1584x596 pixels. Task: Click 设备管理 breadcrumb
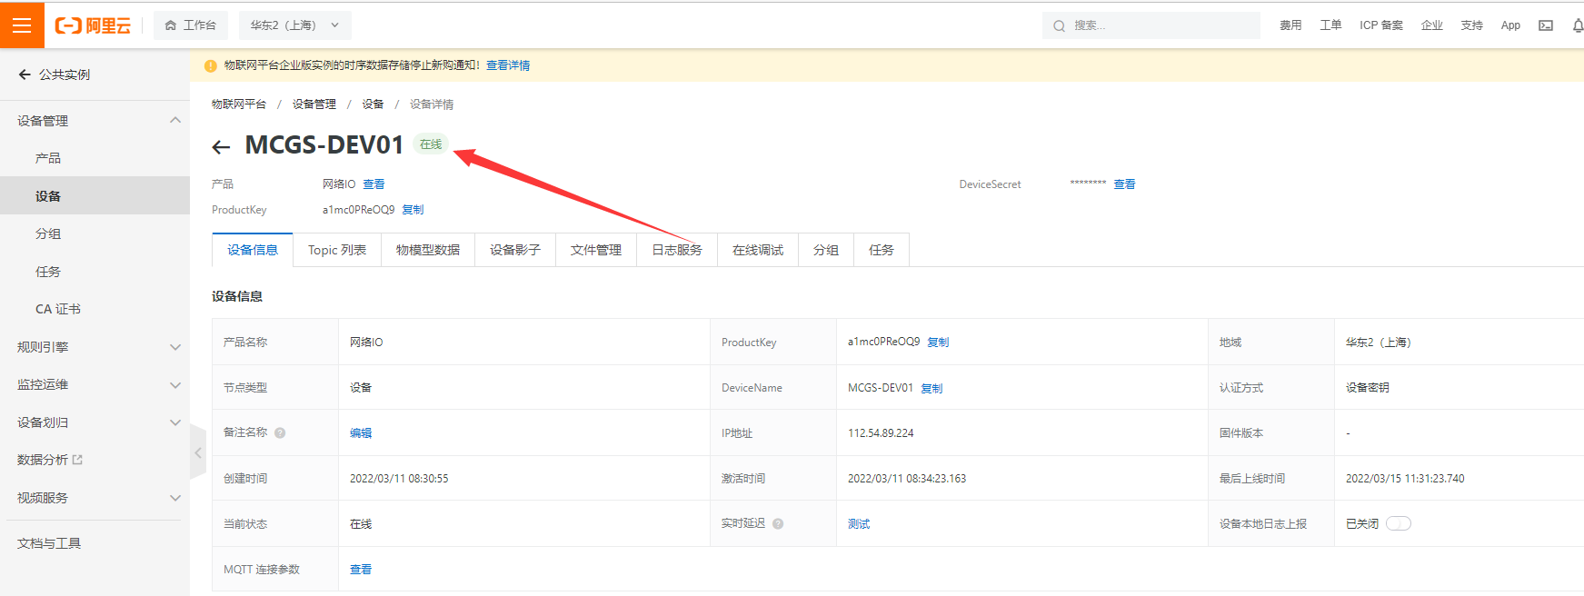(314, 104)
